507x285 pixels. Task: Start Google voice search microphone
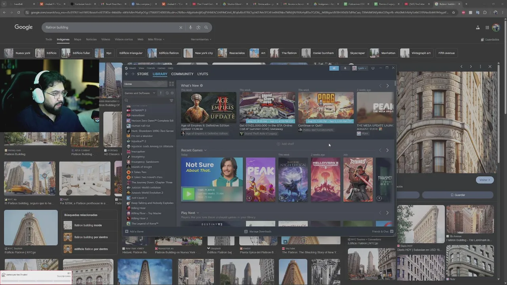[191, 27]
